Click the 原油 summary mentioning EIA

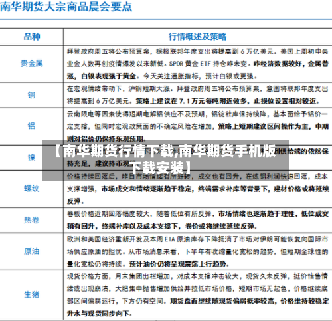point(198,251)
